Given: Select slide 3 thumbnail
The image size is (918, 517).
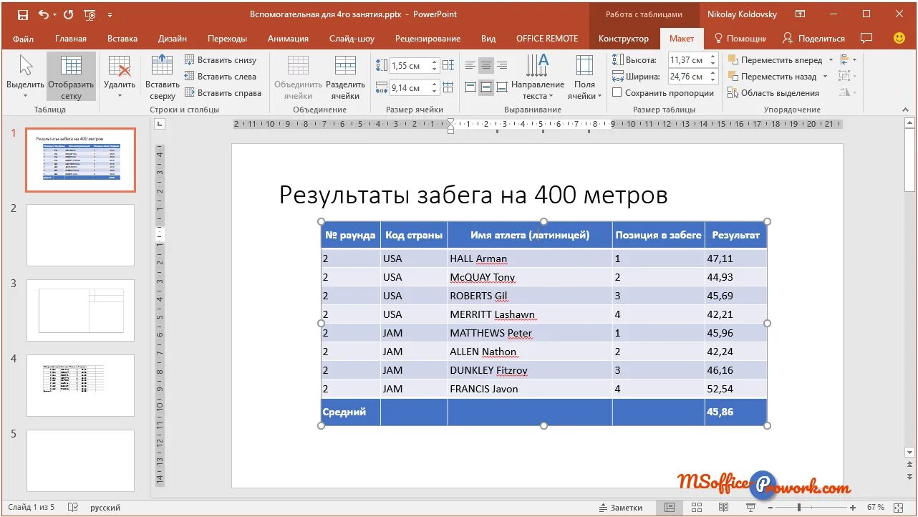Looking at the screenshot, I should pos(80,310).
